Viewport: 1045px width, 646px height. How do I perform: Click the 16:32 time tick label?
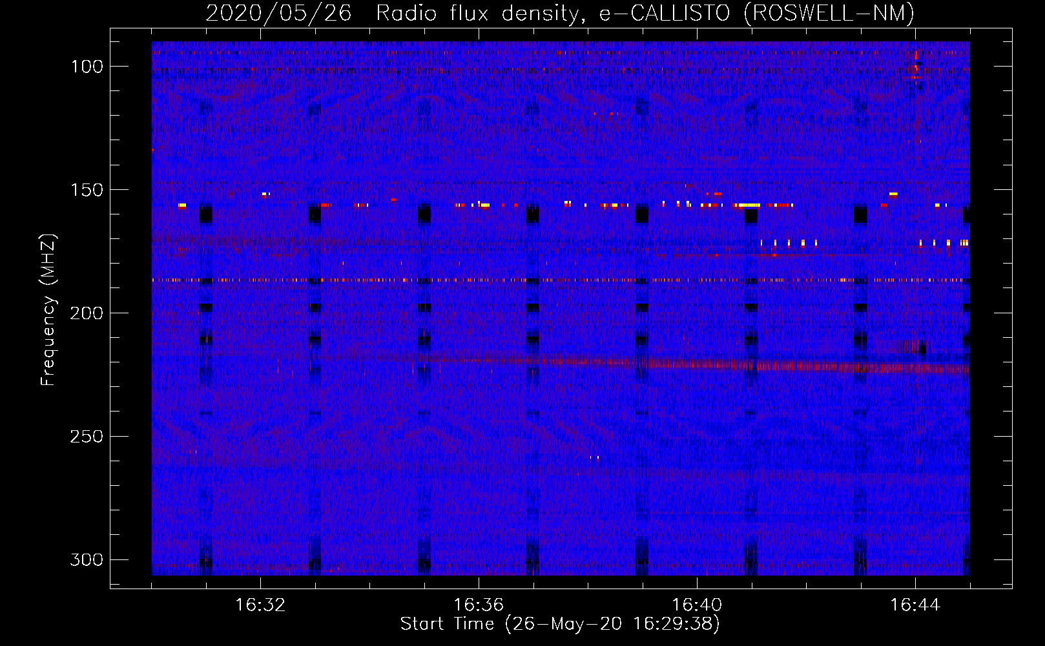[x=260, y=605]
